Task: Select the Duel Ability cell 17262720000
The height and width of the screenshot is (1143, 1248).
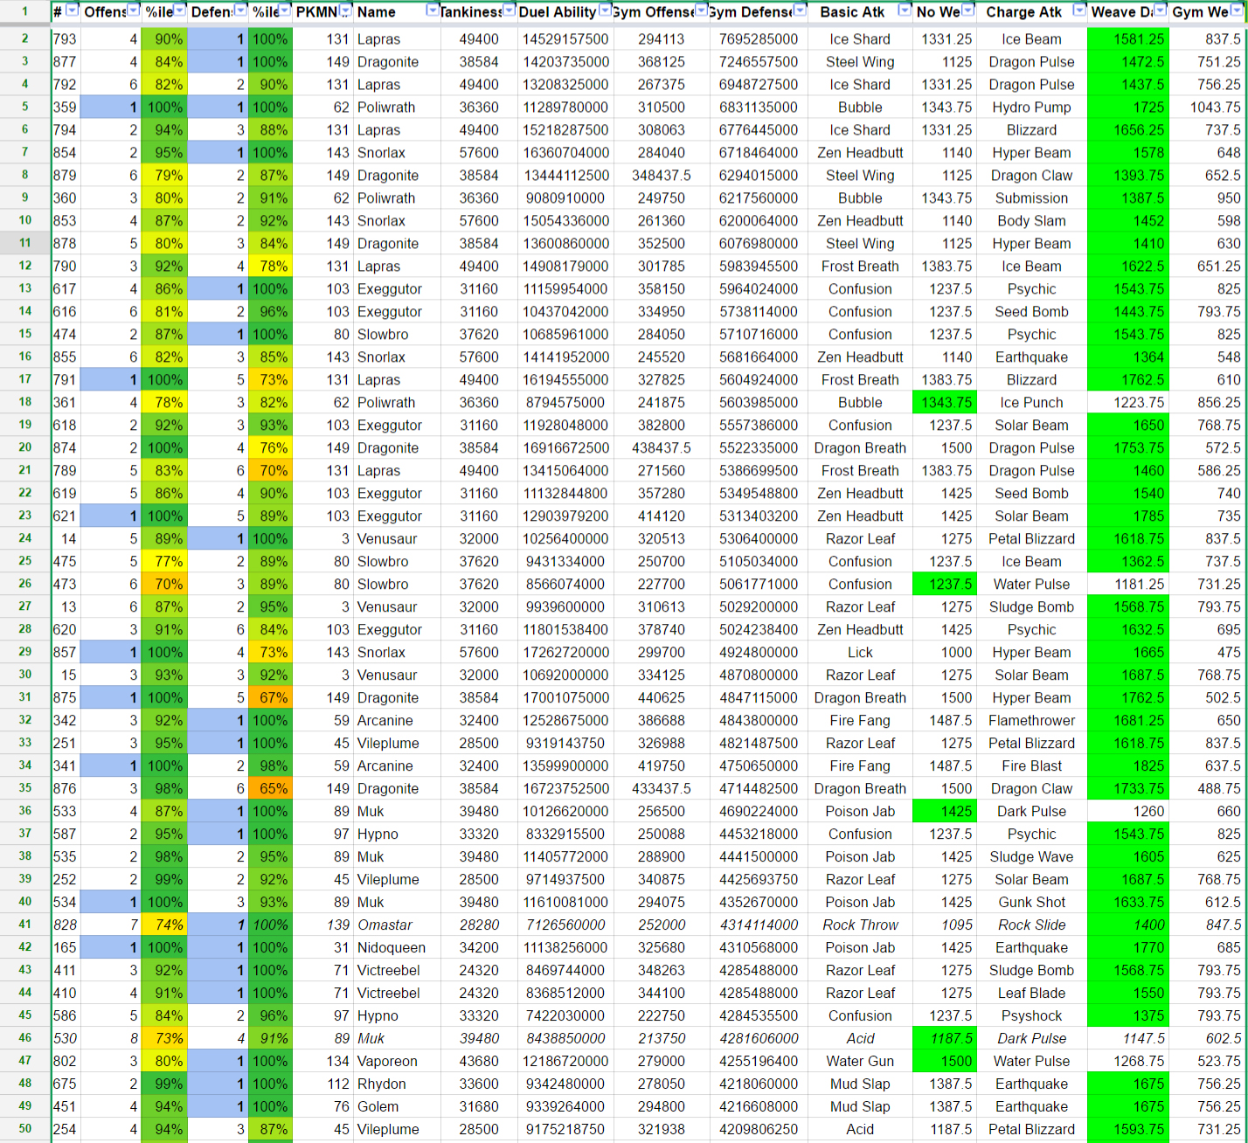Action: coord(565,653)
